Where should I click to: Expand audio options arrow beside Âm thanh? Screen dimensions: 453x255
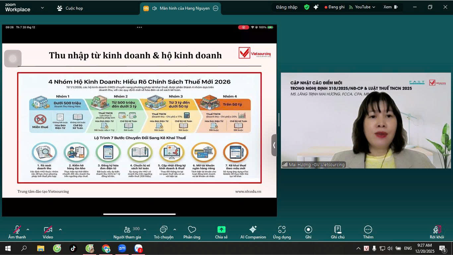click(x=28, y=229)
